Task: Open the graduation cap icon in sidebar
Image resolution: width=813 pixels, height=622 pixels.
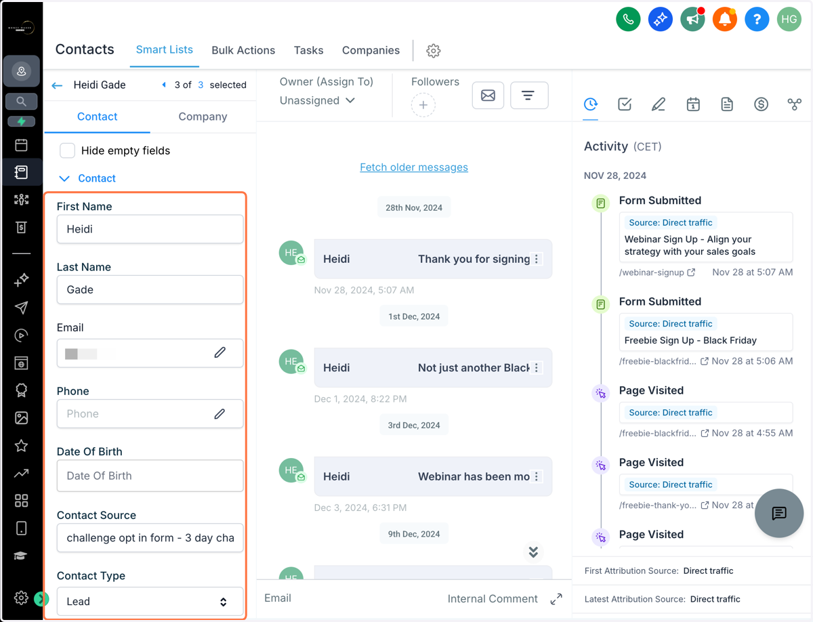Action: pos(21,556)
